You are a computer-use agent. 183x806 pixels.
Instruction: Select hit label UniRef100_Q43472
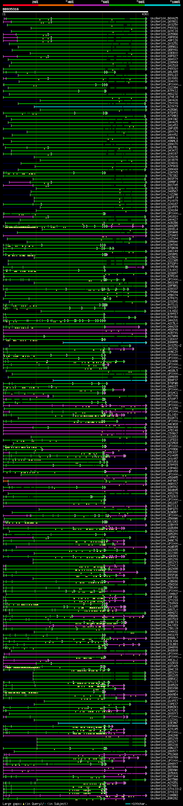click(x=164, y=150)
